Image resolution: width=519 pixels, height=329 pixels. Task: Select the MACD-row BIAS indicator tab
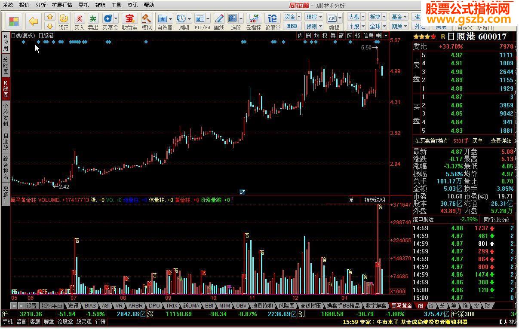point(90,306)
